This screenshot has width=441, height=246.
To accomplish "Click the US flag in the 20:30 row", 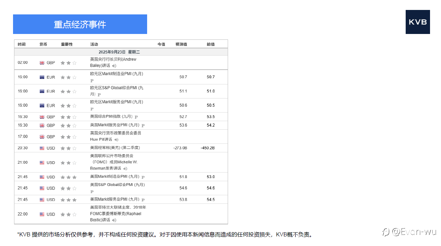I will point(42,148).
